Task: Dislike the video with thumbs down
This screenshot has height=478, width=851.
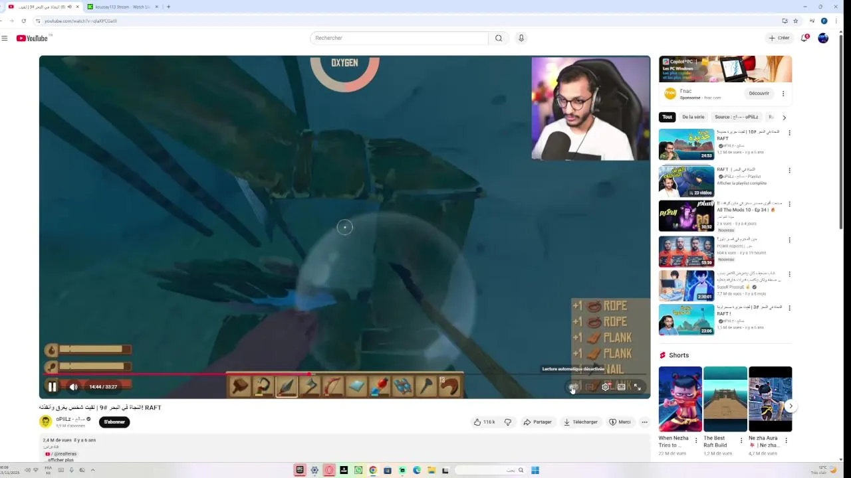Action: pyautogui.click(x=508, y=422)
